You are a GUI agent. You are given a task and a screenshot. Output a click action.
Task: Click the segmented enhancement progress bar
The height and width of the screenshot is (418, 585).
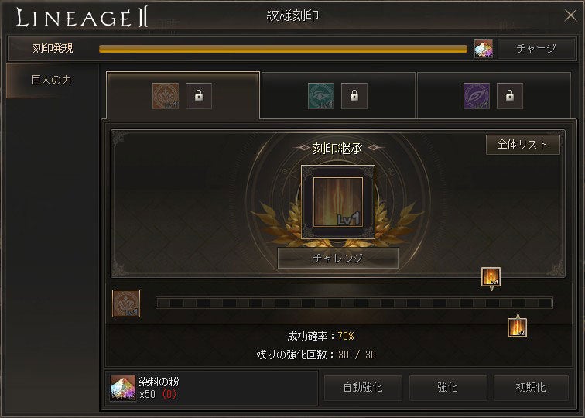(354, 303)
